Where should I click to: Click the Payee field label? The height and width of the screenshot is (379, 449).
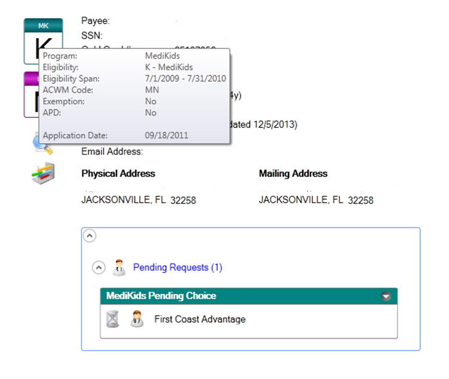point(95,21)
